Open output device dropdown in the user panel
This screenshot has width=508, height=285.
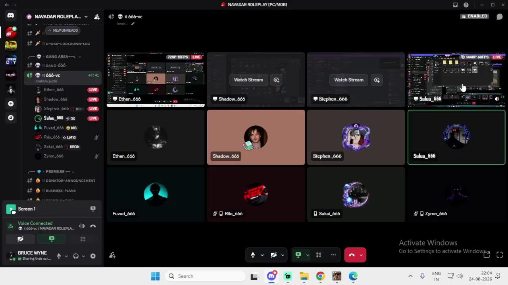point(83,256)
